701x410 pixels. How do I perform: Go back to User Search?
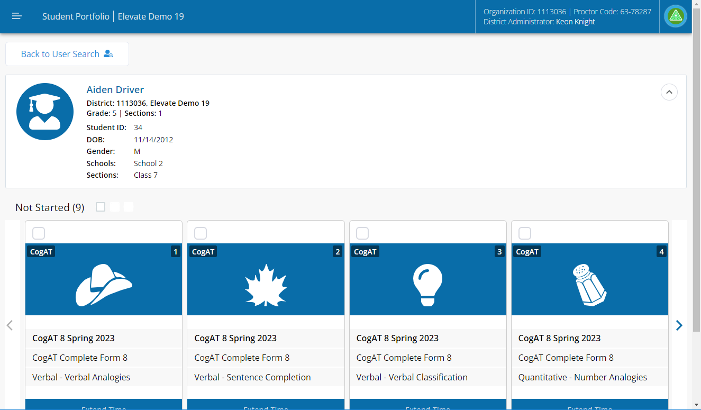click(67, 54)
